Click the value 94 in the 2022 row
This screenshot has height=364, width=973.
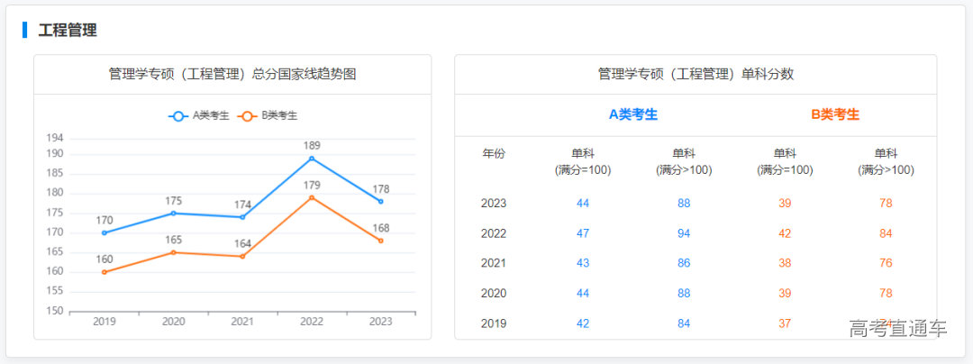click(x=684, y=233)
